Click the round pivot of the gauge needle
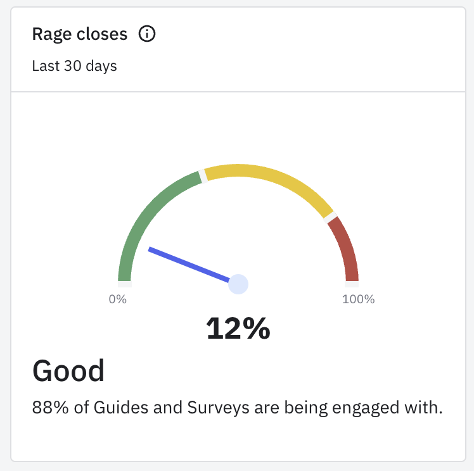The width and height of the screenshot is (474, 471). (x=238, y=284)
